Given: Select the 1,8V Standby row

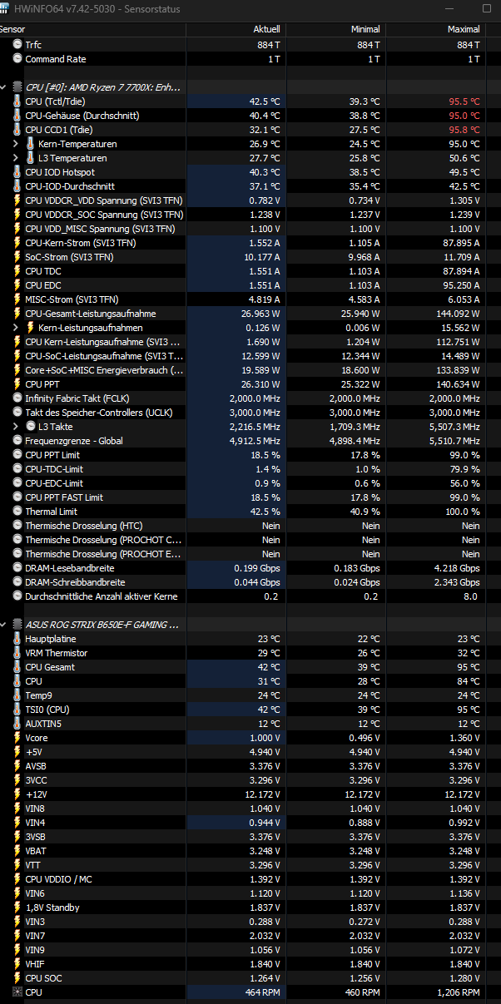Looking at the screenshot, I should pos(250,908).
